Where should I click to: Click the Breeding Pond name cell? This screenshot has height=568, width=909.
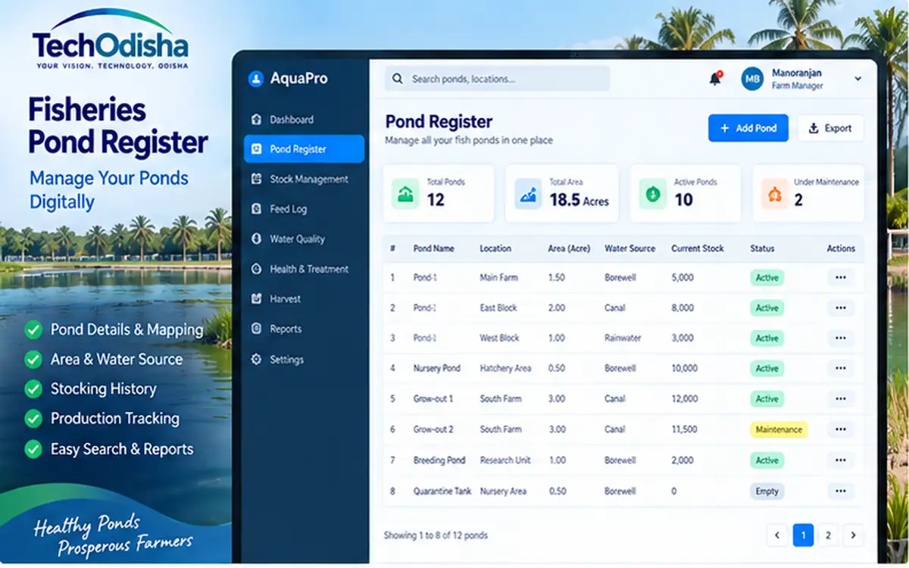[x=439, y=460]
